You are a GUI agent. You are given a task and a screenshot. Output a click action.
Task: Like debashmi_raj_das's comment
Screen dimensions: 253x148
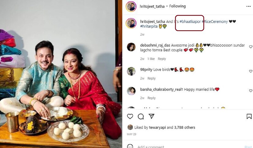point(251,47)
